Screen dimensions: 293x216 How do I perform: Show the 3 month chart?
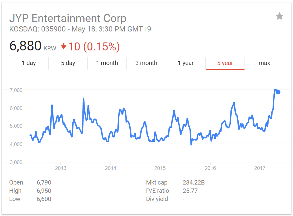tap(146, 63)
